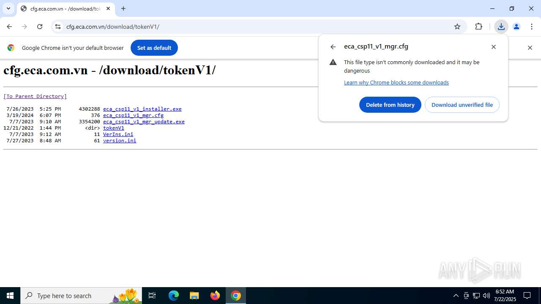Go back in the download popup
Image resolution: width=541 pixels, height=304 pixels.
coord(333,47)
